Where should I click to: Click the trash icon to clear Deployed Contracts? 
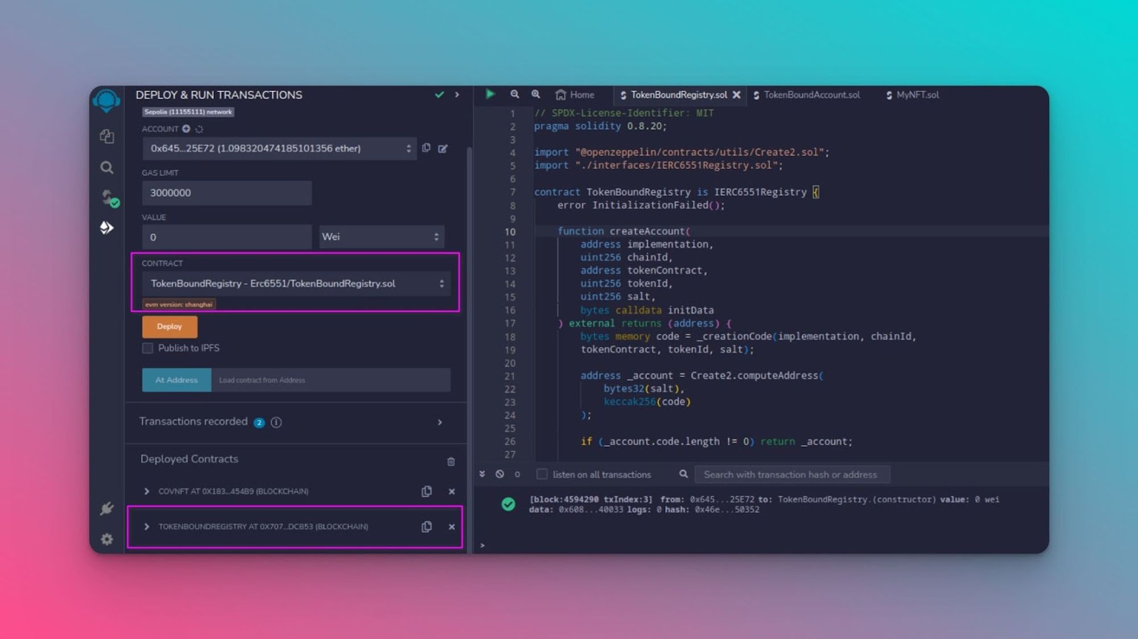pyautogui.click(x=451, y=462)
